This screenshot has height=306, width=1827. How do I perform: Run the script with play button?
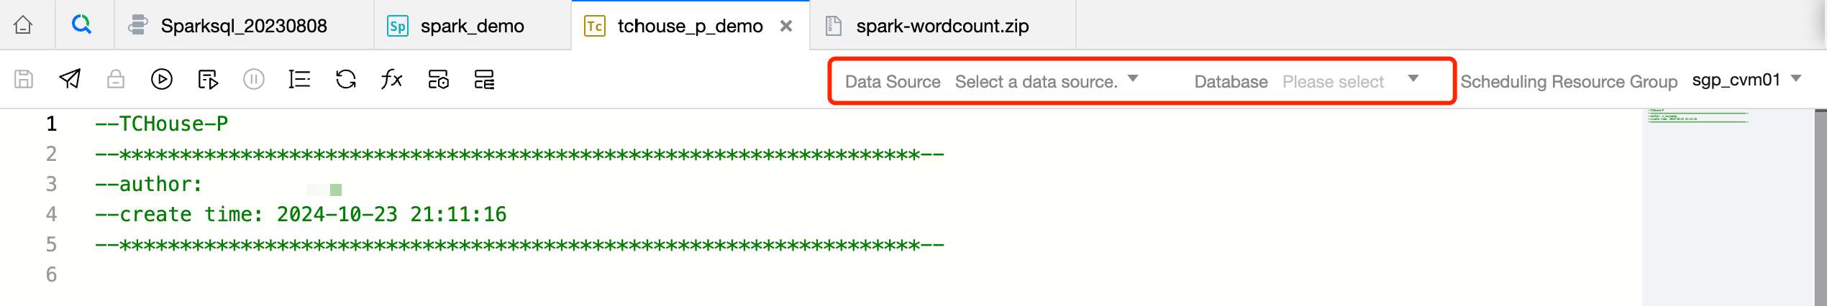(x=162, y=79)
